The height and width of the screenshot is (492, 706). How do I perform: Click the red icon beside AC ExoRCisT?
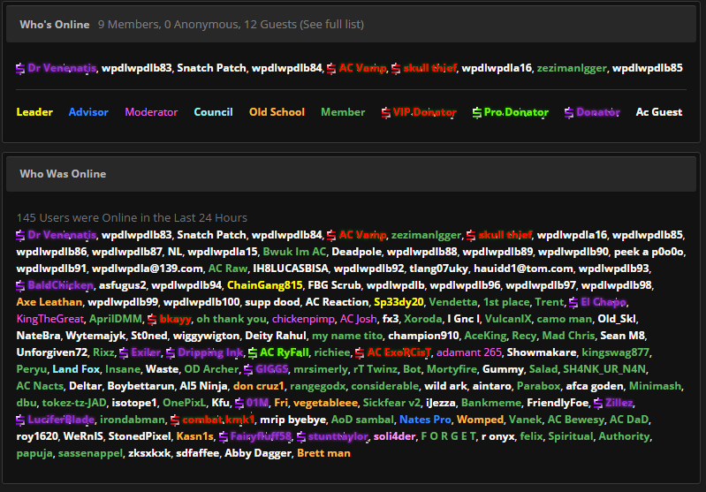tap(360, 352)
